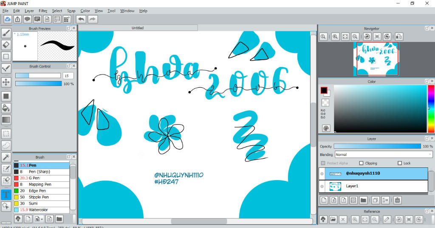
Task: Open brush add dropdown arrow in Brush panel
Action: click(42, 219)
